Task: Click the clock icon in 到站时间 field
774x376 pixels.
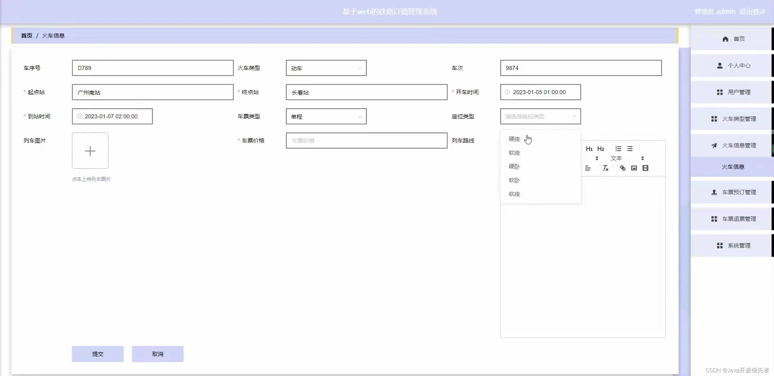Action: click(79, 116)
